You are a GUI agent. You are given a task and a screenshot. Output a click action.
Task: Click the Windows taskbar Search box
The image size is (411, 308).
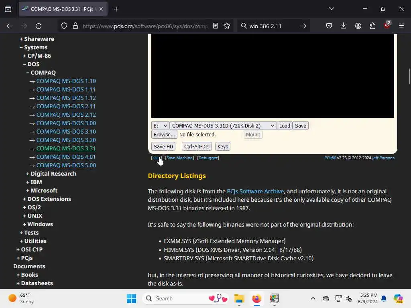(186, 298)
